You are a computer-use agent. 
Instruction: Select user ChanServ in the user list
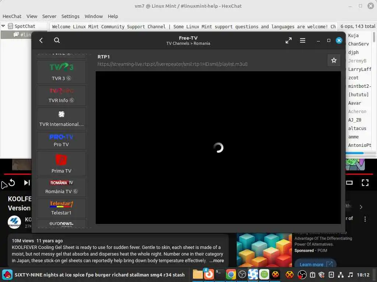point(358,44)
